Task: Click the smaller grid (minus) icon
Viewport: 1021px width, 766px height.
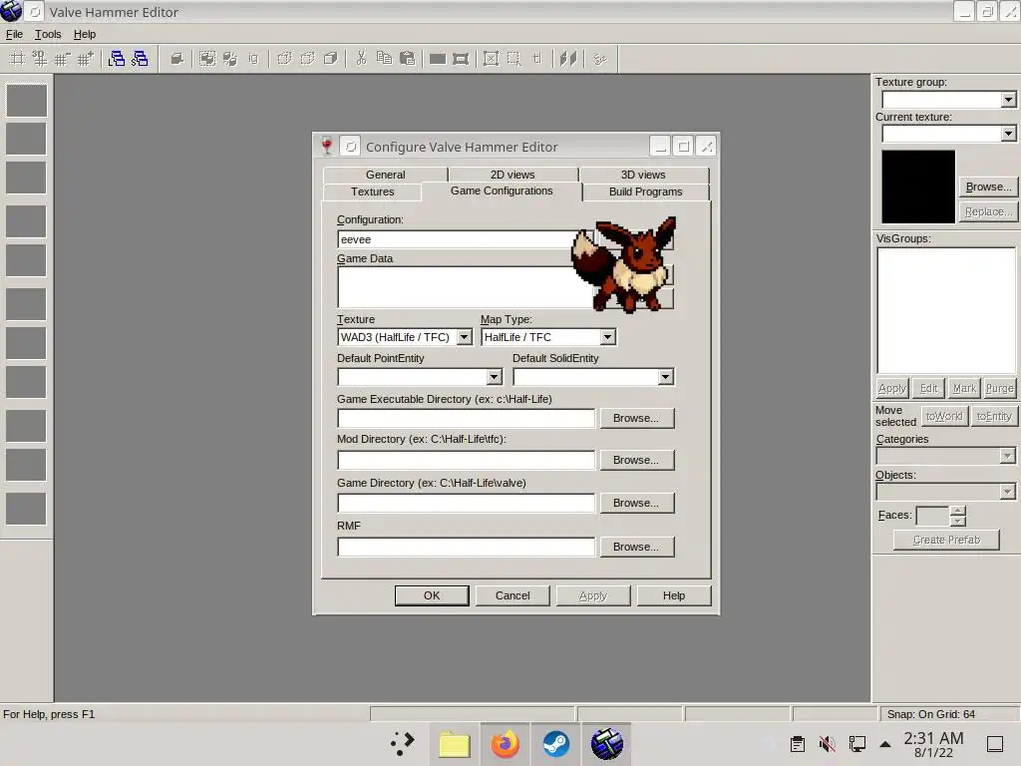Action: tap(62, 59)
